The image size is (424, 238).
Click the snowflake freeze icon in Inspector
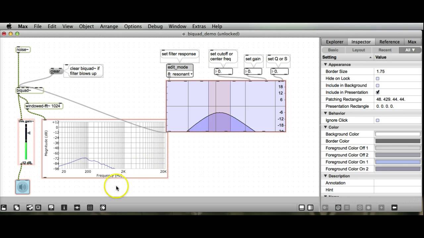360,208
